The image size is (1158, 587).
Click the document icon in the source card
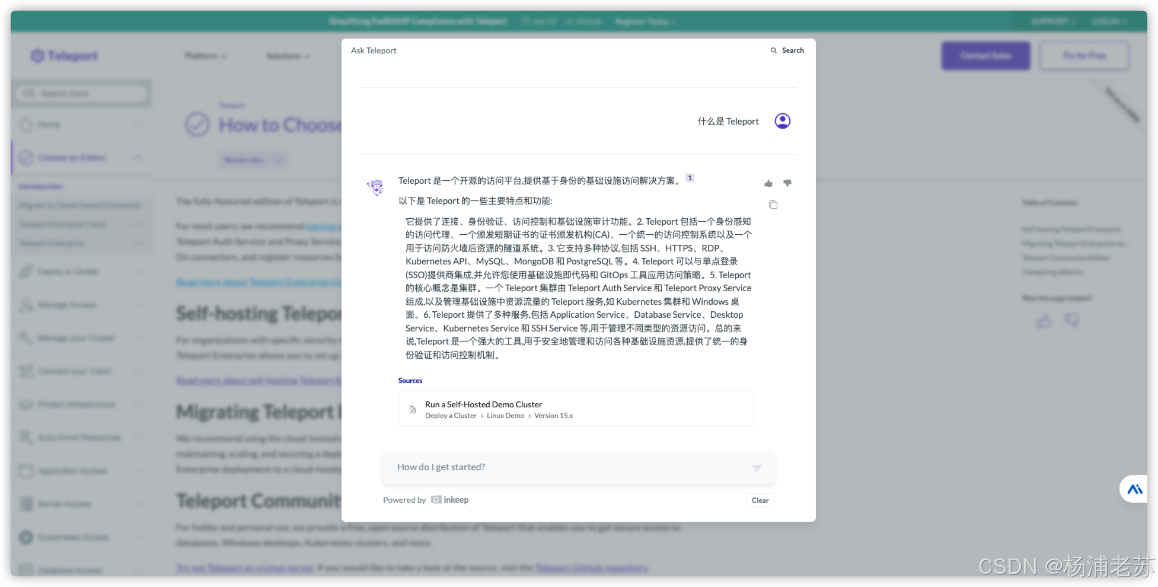click(x=413, y=410)
